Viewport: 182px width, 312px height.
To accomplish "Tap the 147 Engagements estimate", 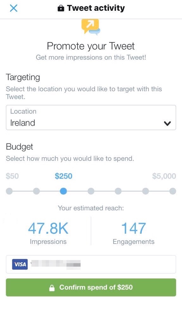I will click(134, 233).
